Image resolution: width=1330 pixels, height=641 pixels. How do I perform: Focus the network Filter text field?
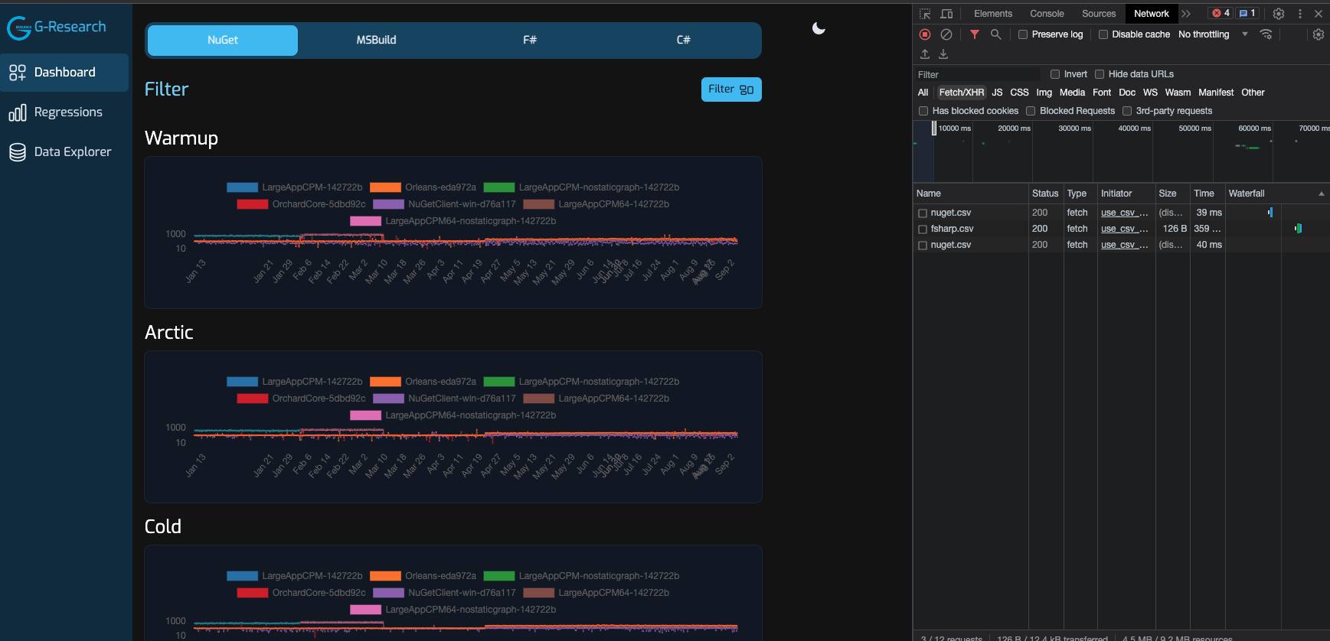point(978,74)
